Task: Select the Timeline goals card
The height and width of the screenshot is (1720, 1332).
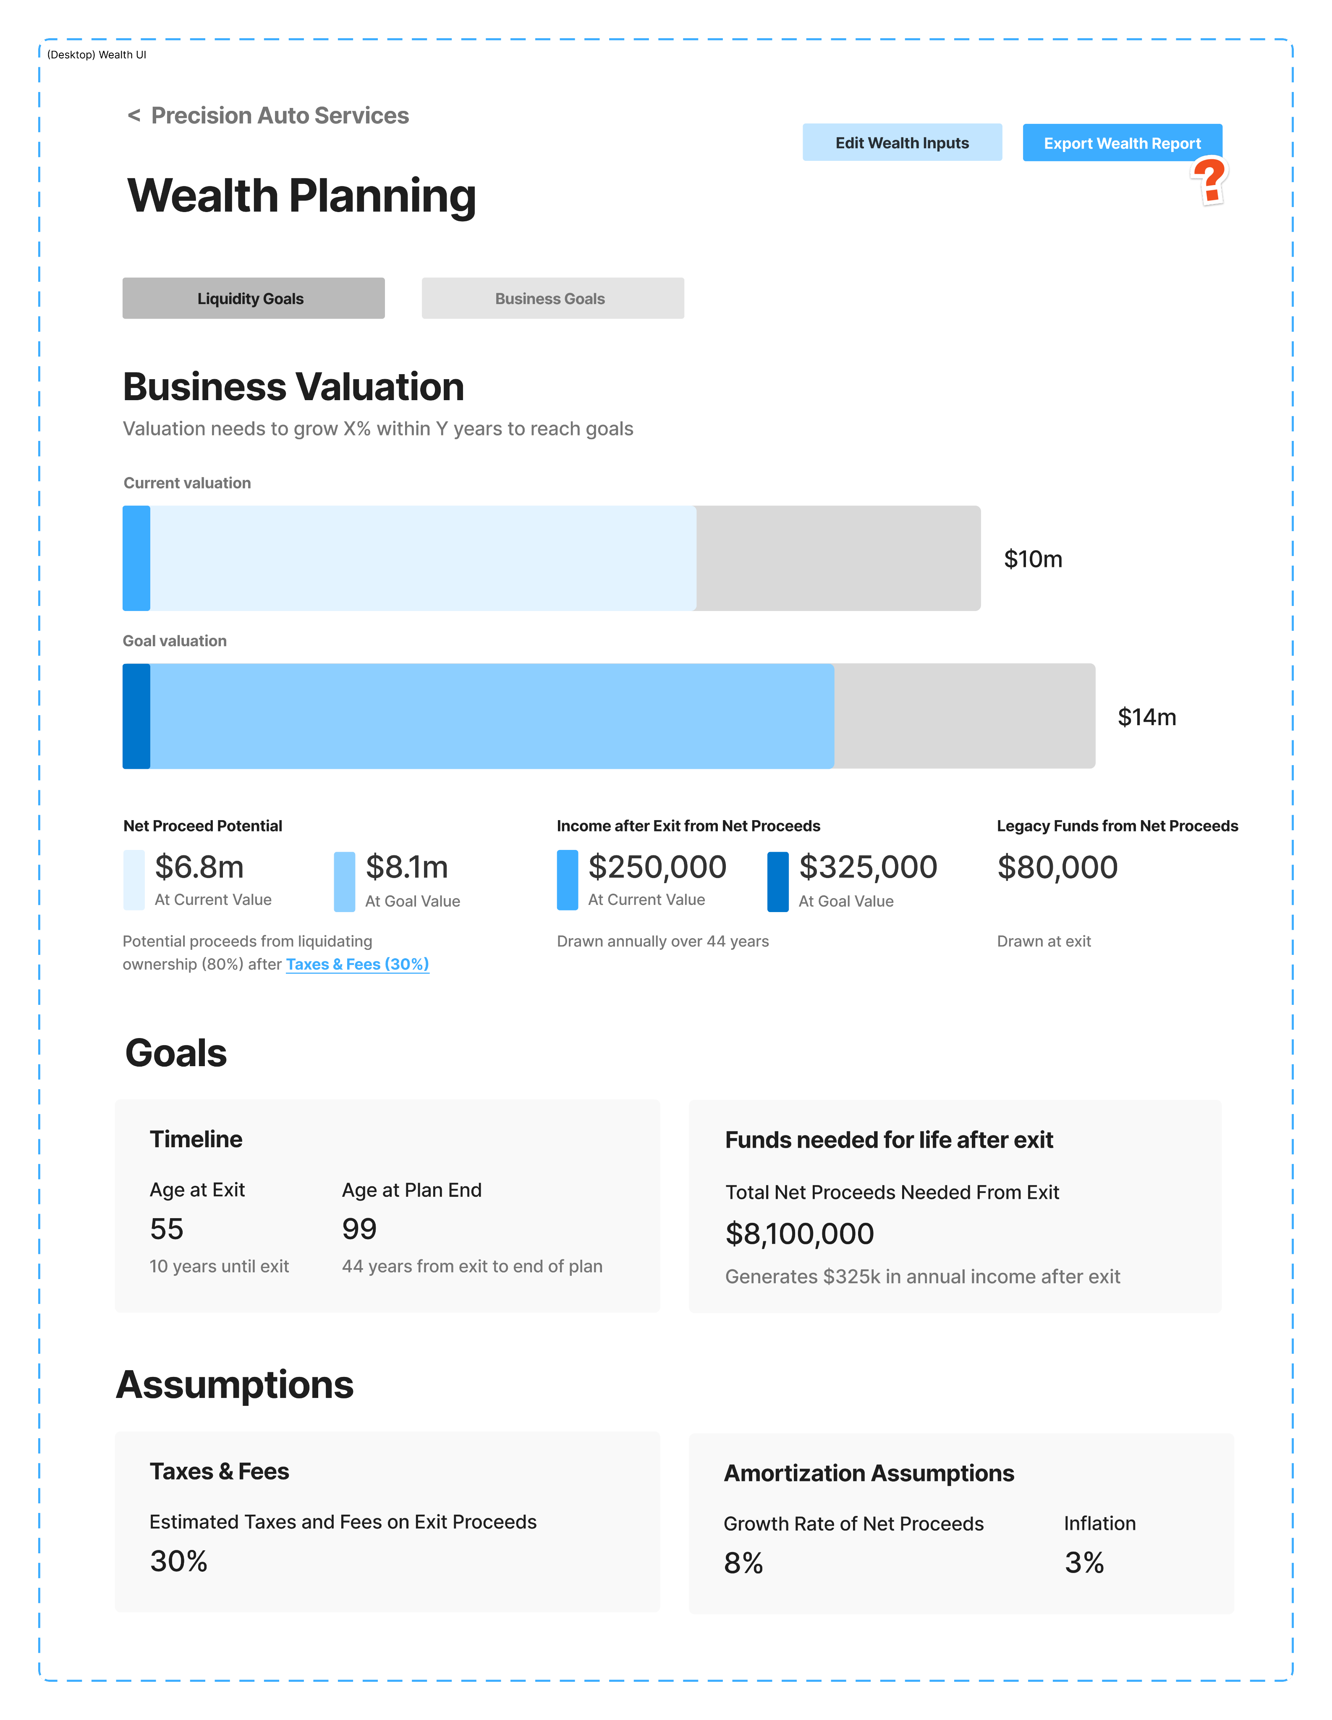Action: [x=387, y=1205]
